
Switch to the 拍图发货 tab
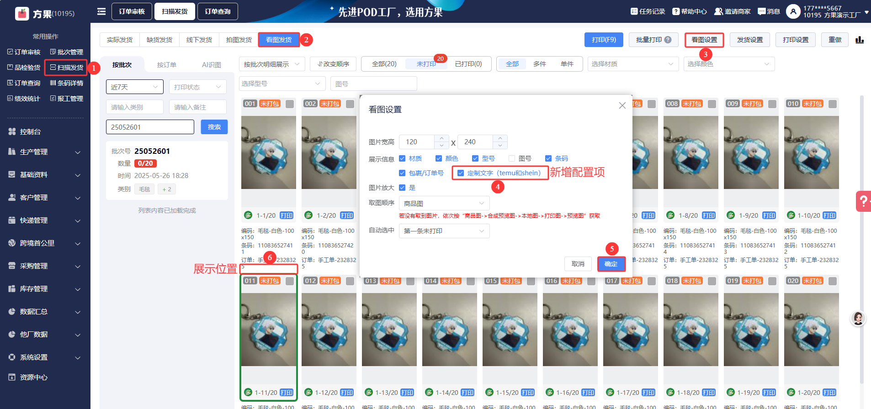tap(239, 40)
